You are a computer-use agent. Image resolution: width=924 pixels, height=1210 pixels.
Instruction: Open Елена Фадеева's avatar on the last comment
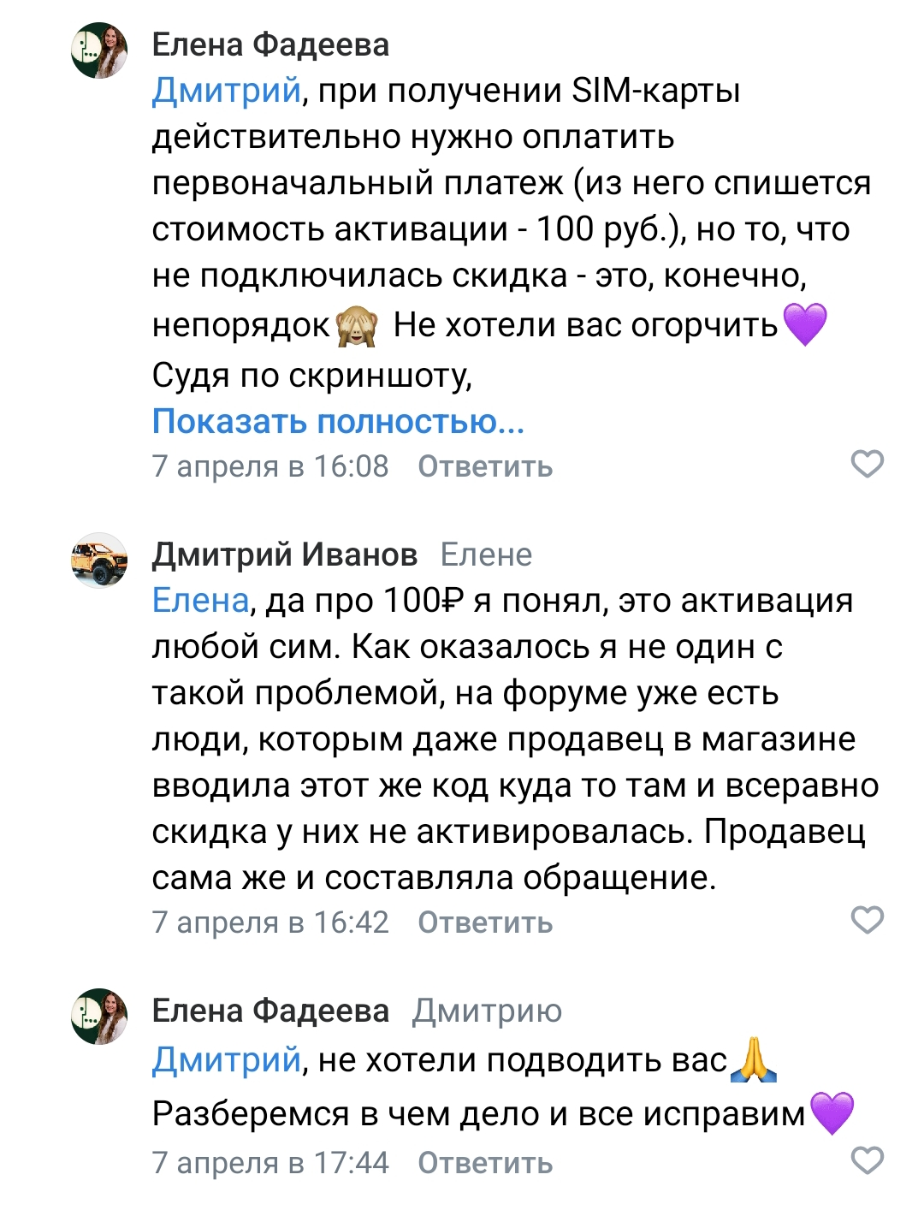99,1017
